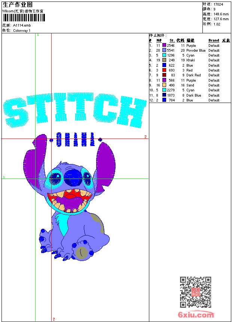Click the Khaki color swatch
The width and height of the screenshot is (232, 322).
pyautogui.click(x=164, y=60)
